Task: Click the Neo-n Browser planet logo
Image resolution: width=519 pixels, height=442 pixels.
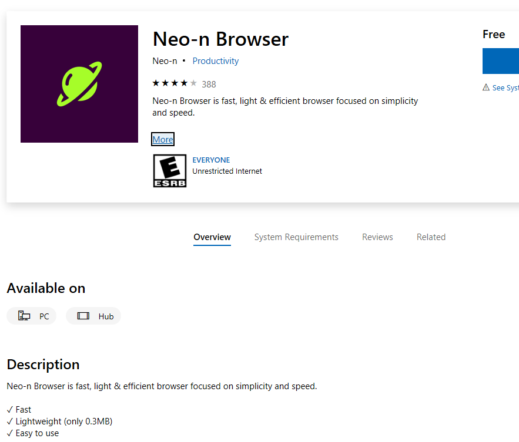Action: [79, 84]
